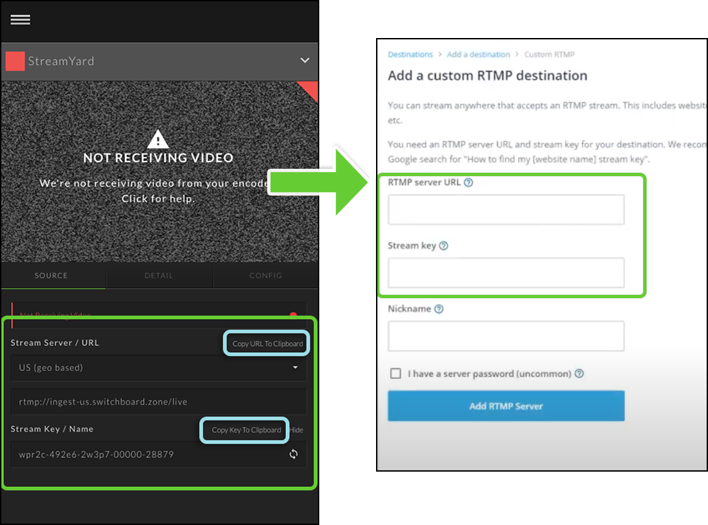Click the red recording status dot

pos(293,314)
